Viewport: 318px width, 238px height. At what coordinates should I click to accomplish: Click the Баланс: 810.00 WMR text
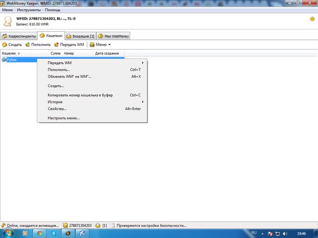click(32, 24)
